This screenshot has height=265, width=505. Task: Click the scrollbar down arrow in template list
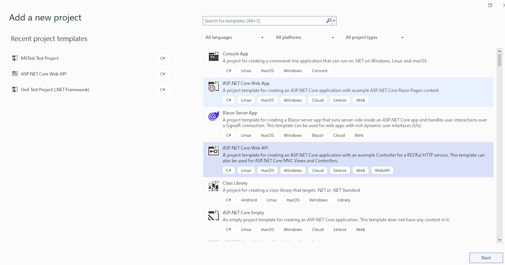point(500,240)
